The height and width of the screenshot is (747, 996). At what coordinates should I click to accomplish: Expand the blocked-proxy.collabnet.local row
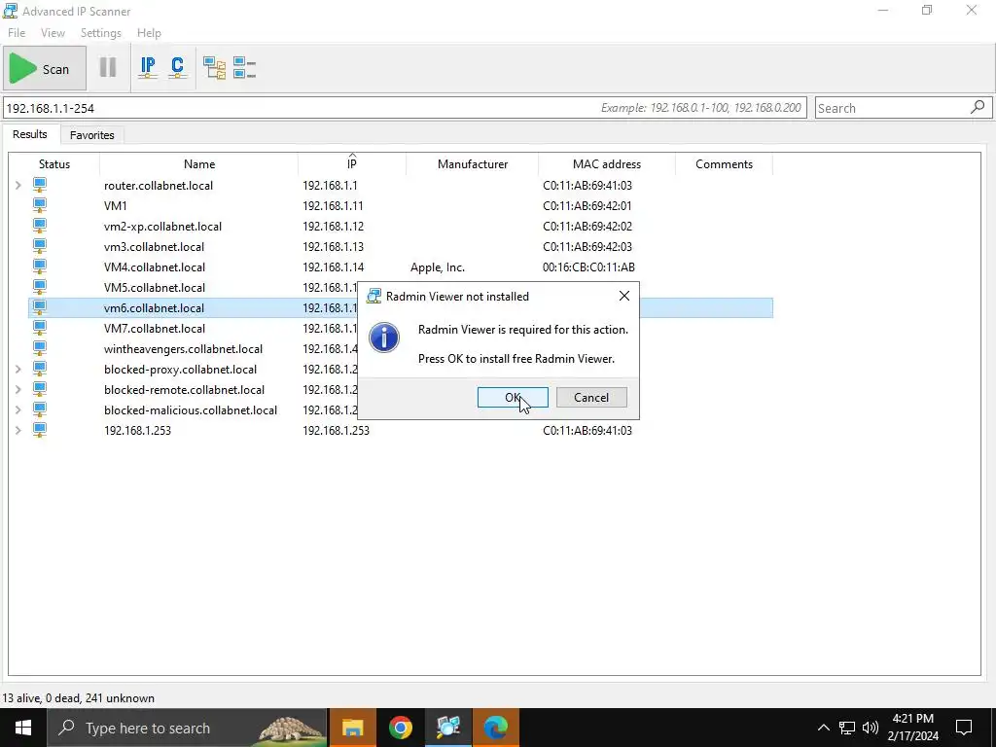point(18,369)
